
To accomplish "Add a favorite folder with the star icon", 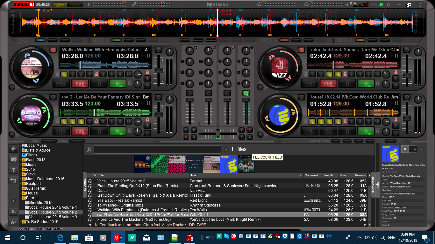I will click(x=13, y=148).
